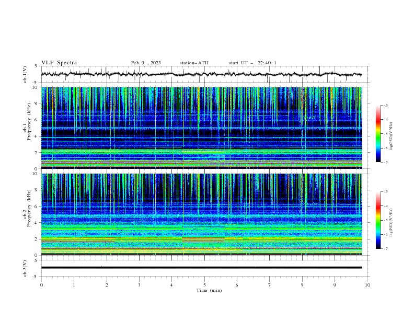Click the time axis tick label "5"
Viewport: 414px width, 320px height.
(204, 285)
